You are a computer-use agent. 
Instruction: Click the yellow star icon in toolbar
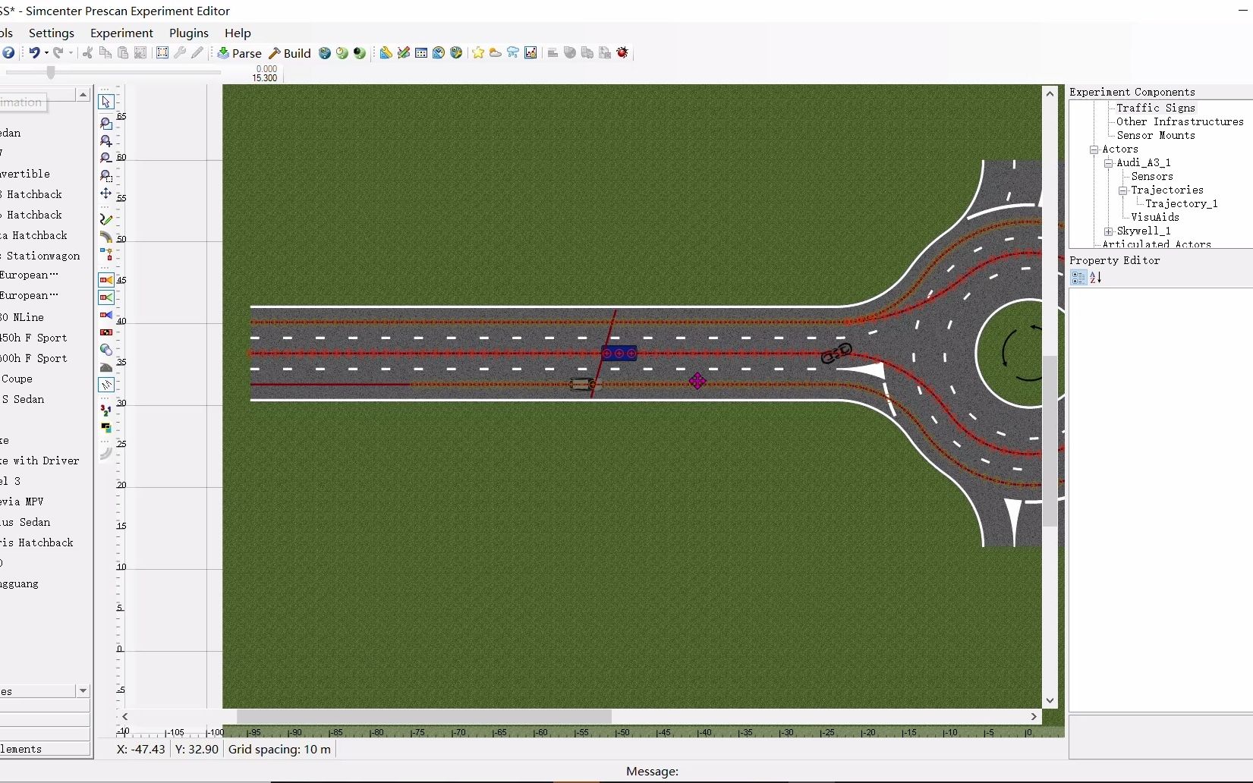tap(478, 52)
